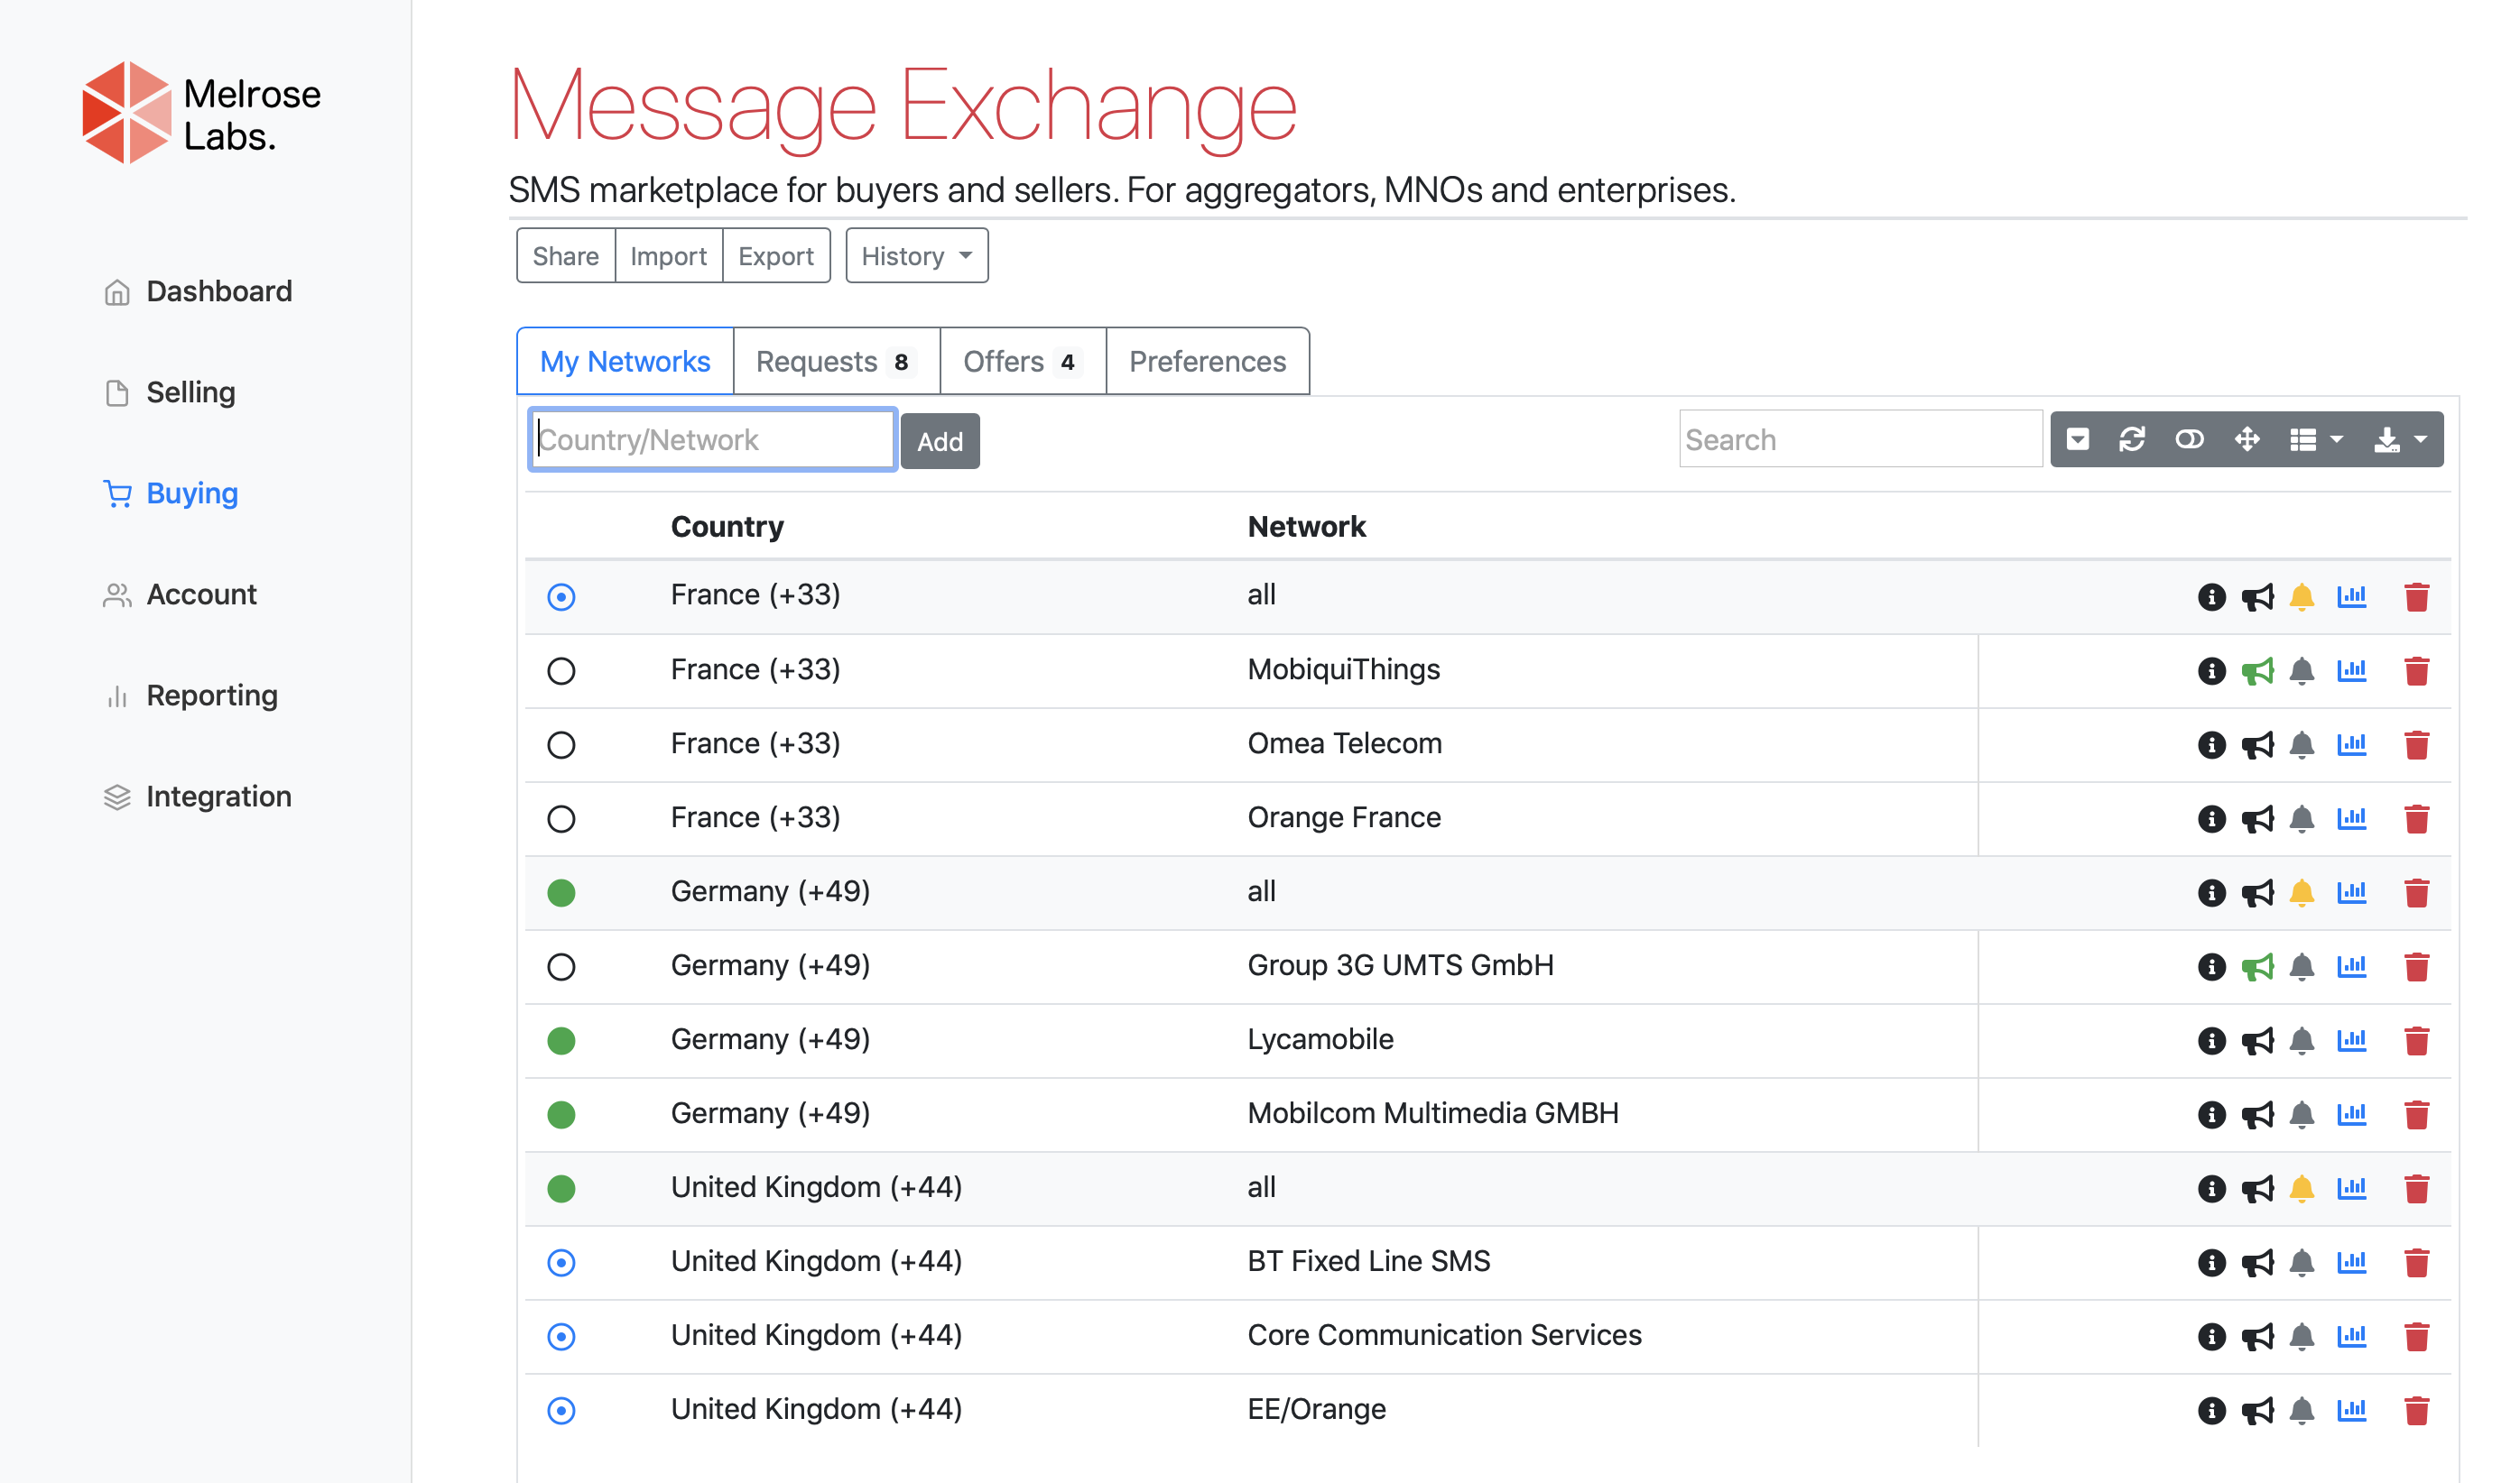Select the Orange France radio button
The image size is (2520, 1483).
pos(561,818)
